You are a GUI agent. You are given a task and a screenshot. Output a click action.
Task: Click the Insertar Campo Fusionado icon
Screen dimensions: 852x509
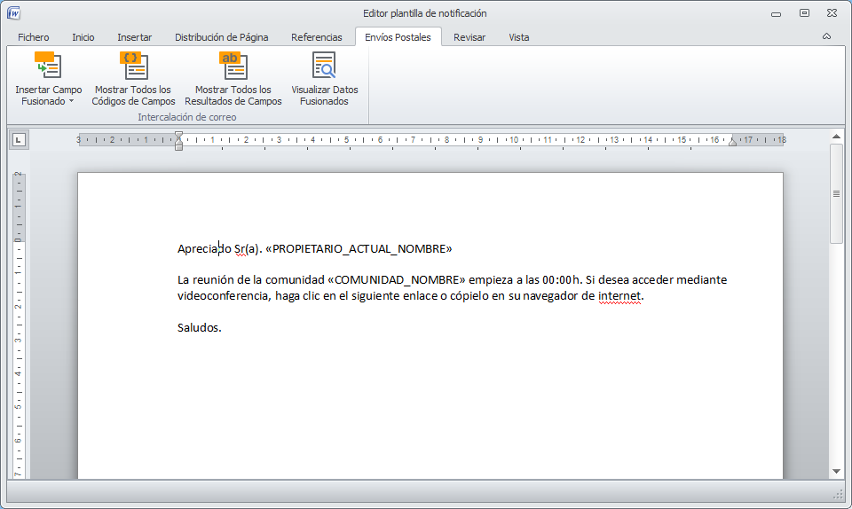[48, 66]
